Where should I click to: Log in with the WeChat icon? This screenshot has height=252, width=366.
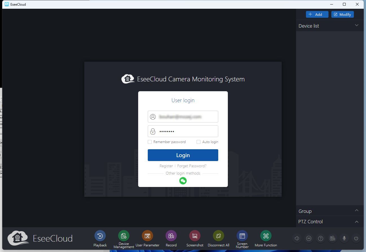[183, 181]
